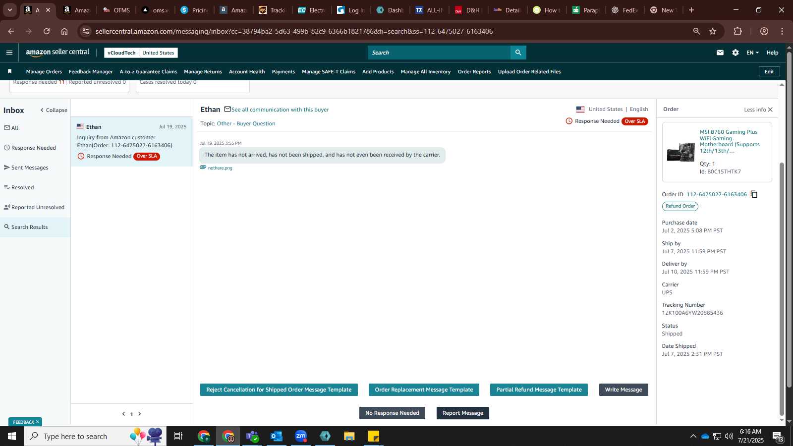Screen dimensions: 793x446
Task: Copy the Order ID with the copy icon
Action: [x=754, y=194]
